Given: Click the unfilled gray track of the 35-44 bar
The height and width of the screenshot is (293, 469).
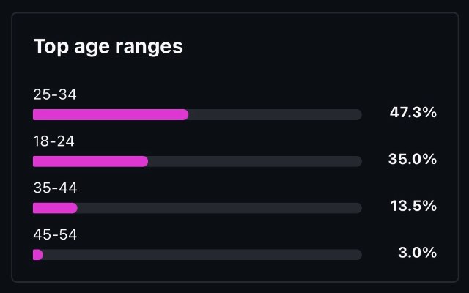Looking at the screenshot, I should pyautogui.click(x=220, y=208).
